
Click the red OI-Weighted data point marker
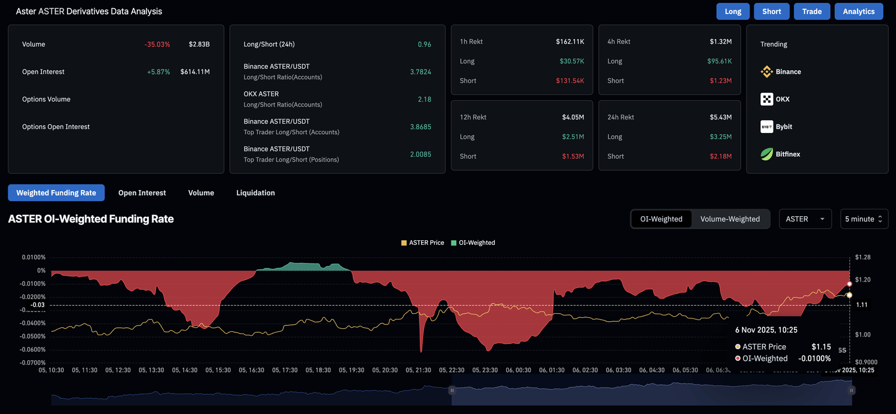click(x=849, y=284)
